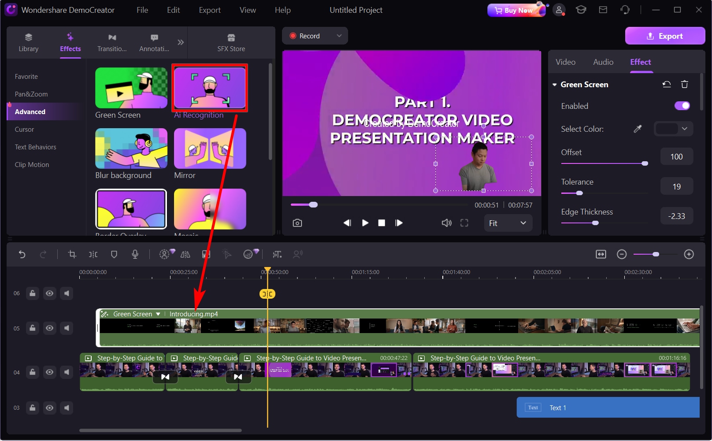Delete the Green Screen effect
The height and width of the screenshot is (441, 712).
685,84
